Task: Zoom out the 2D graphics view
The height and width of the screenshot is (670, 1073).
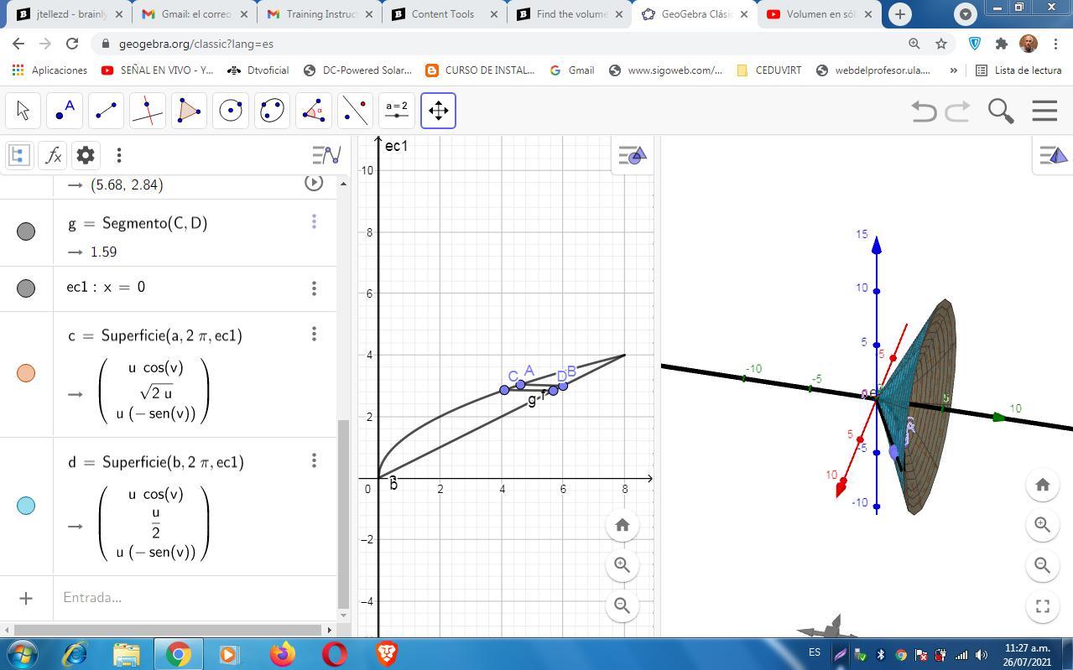Action: click(622, 605)
